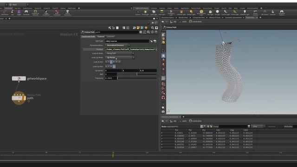The width and height of the screenshot is (297, 167).
Task: Select X for Look At Axis
Action: click(106, 62)
